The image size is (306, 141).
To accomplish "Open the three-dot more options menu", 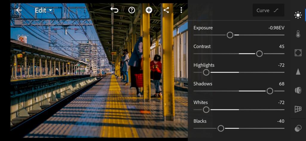I will (x=181, y=10).
